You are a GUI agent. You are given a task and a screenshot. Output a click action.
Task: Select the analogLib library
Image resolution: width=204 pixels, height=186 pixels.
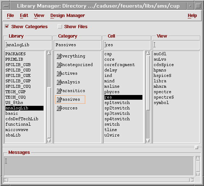point(24,108)
